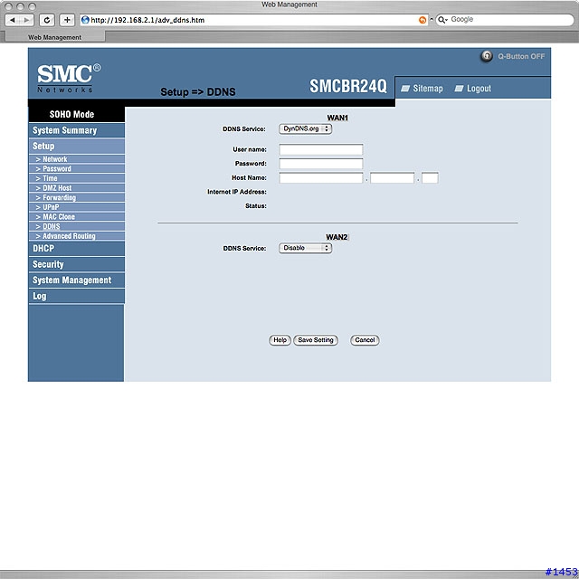
Task: Open System Summary in sidebar
Action: (77, 130)
